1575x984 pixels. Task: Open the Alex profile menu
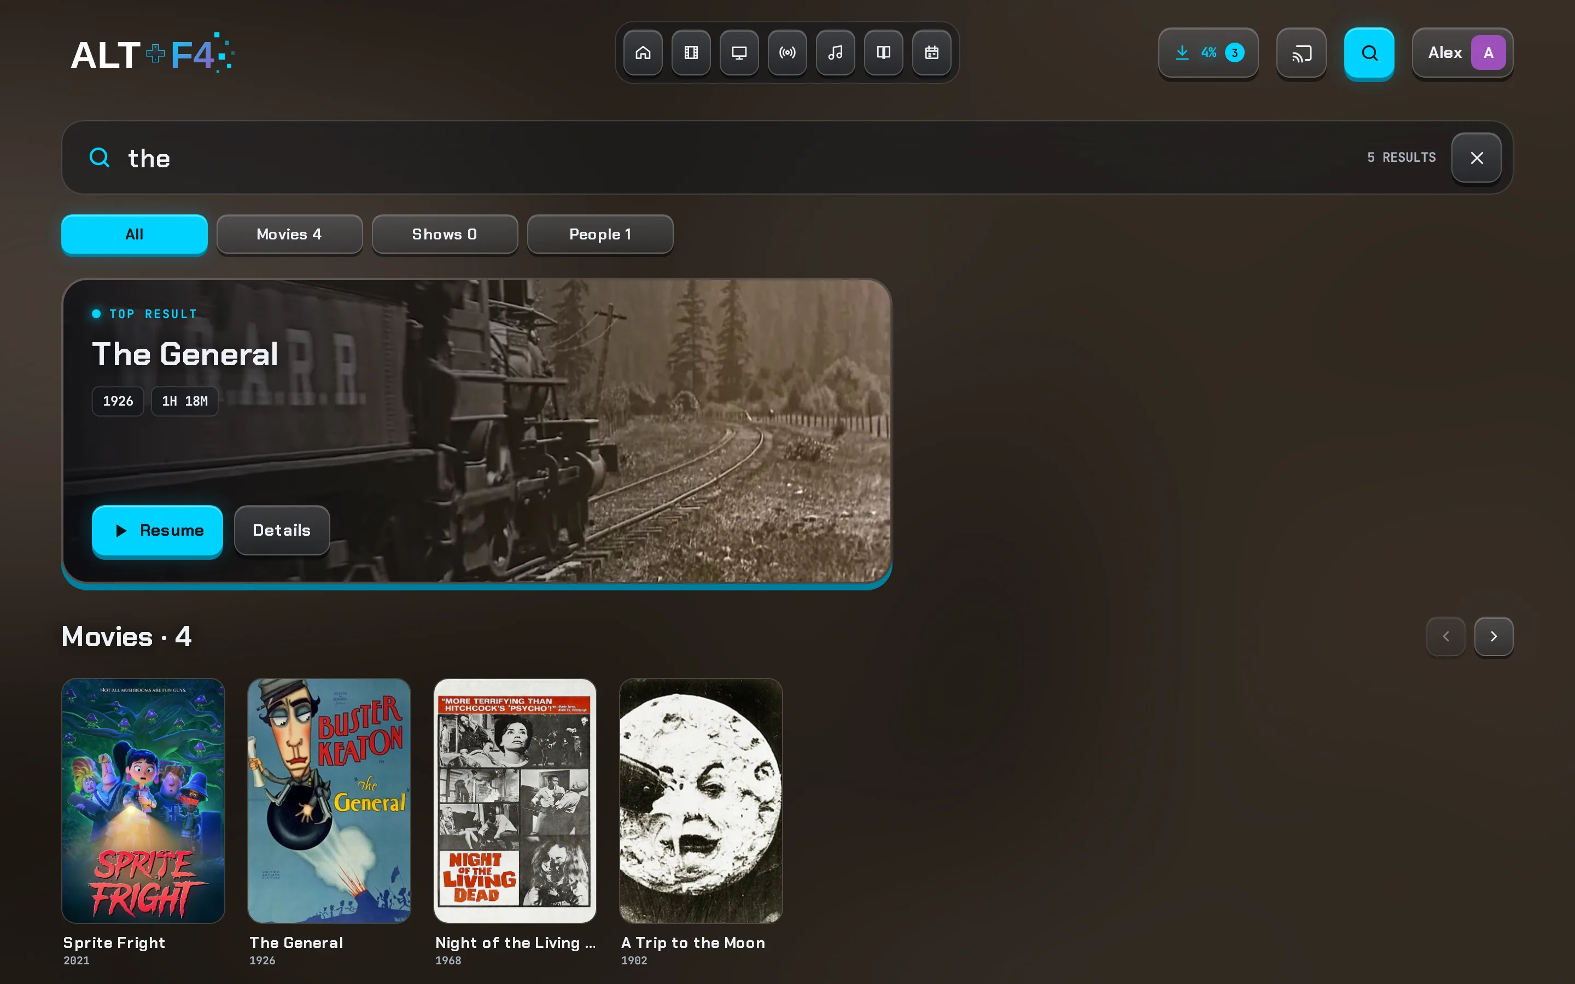(1462, 52)
